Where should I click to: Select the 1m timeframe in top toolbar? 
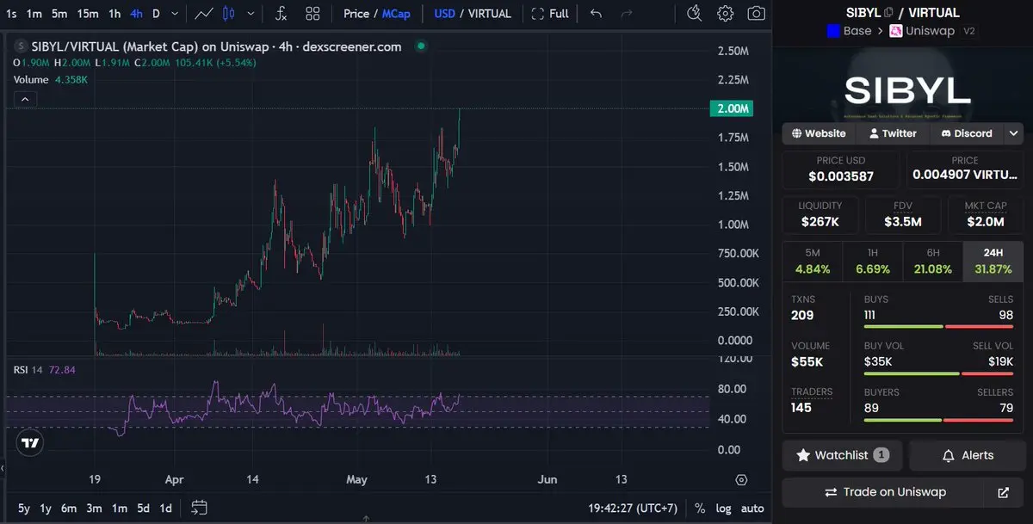point(34,14)
